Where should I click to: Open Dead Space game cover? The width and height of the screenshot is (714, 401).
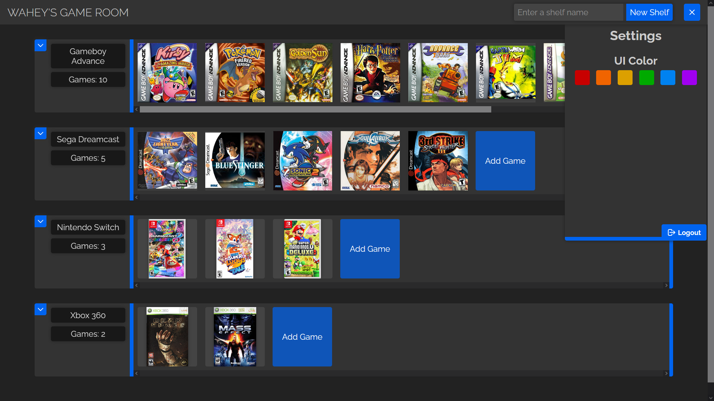pos(167,337)
